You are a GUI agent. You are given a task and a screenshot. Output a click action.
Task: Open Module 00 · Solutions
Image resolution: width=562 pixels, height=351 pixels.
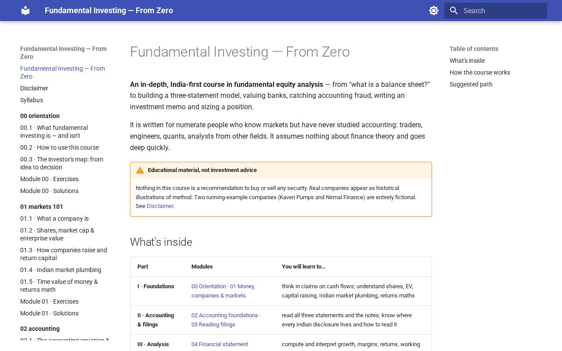click(x=49, y=191)
